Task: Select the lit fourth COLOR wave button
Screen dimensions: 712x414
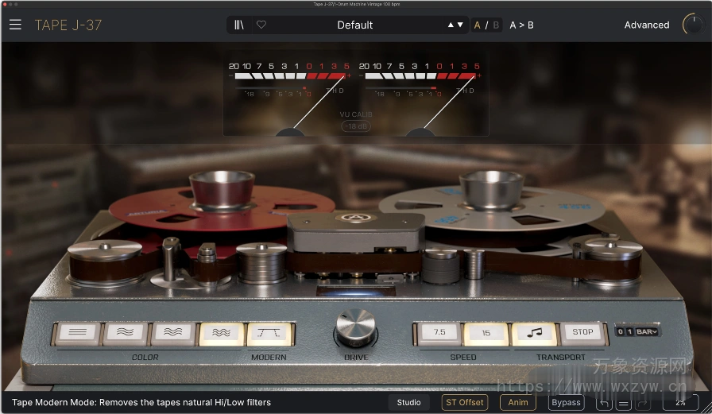Action: (221, 333)
